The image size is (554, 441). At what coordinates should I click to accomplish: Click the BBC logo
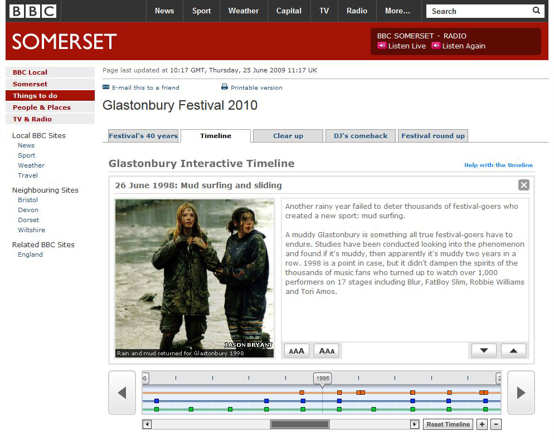coord(32,11)
